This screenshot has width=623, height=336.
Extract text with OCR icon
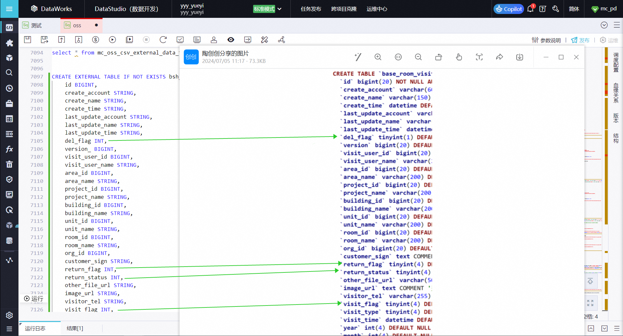coord(479,57)
